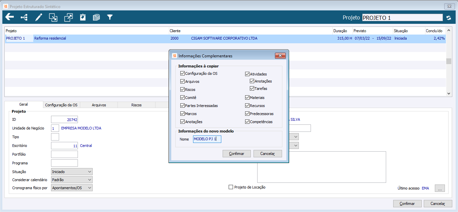Image resolution: width=458 pixels, height=212 pixels.
Task: Click the Previsto column header
Action: coord(372,31)
